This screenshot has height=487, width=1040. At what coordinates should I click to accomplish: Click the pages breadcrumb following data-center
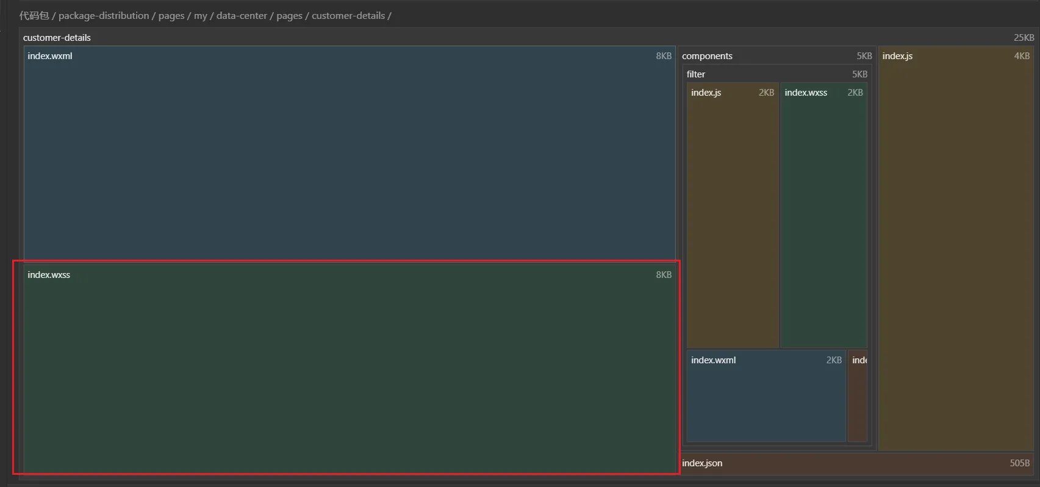[x=289, y=16]
